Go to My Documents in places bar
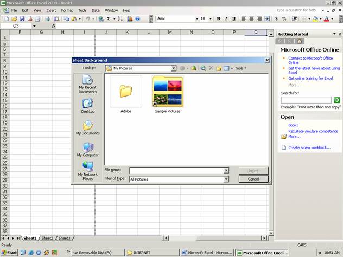The height and width of the screenshot is (257, 343). [88, 127]
